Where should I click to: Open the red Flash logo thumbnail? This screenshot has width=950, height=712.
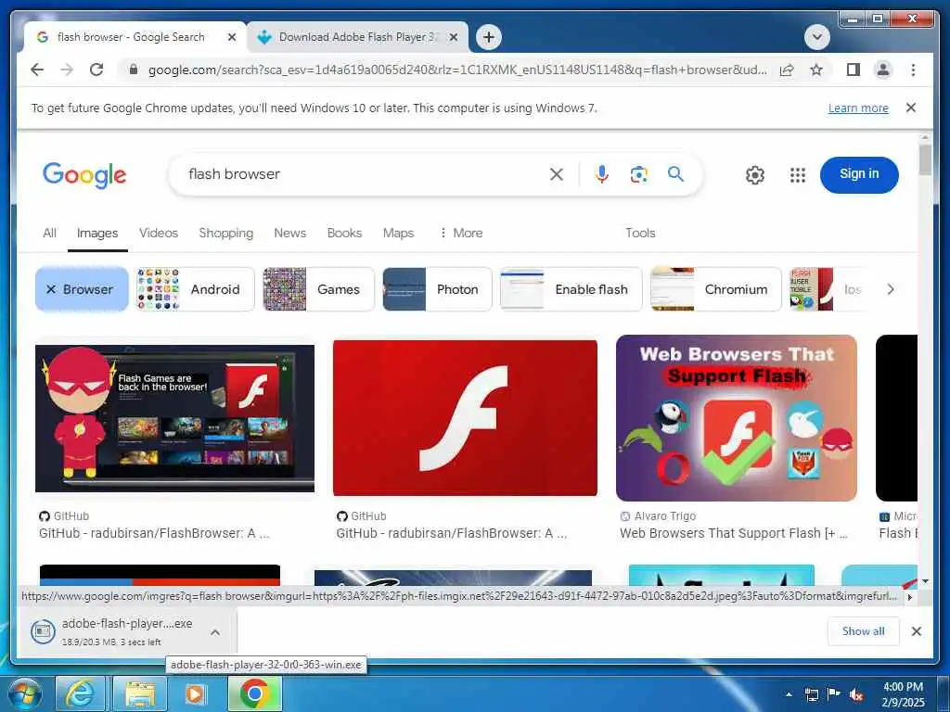click(x=466, y=418)
